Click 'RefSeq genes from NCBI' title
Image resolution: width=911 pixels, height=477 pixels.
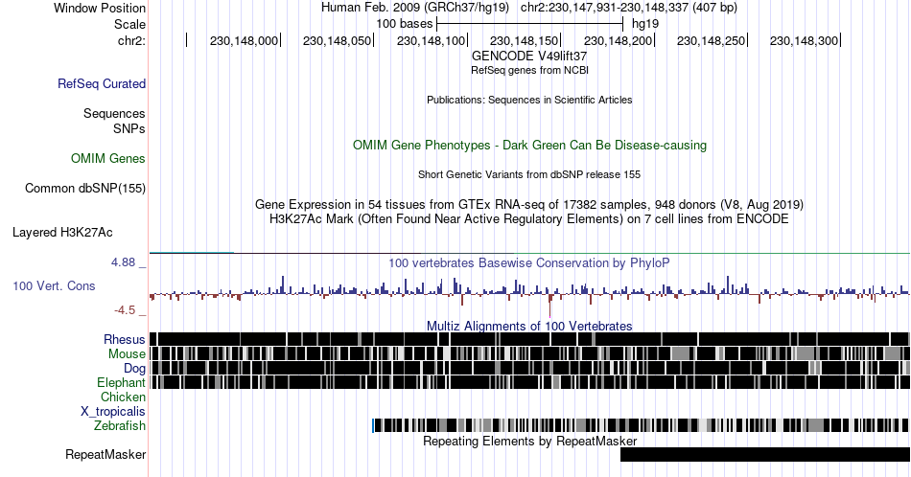529,70
